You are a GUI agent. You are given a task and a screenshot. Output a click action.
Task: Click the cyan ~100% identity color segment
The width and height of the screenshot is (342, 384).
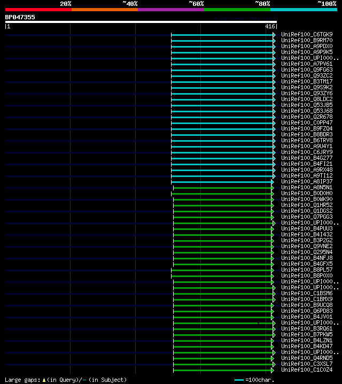coord(304,10)
